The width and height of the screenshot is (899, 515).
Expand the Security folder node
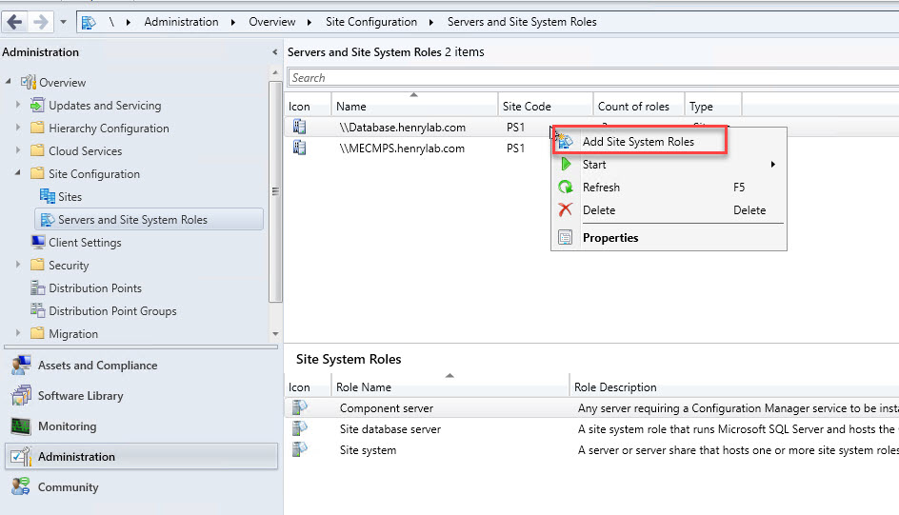[x=18, y=266]
